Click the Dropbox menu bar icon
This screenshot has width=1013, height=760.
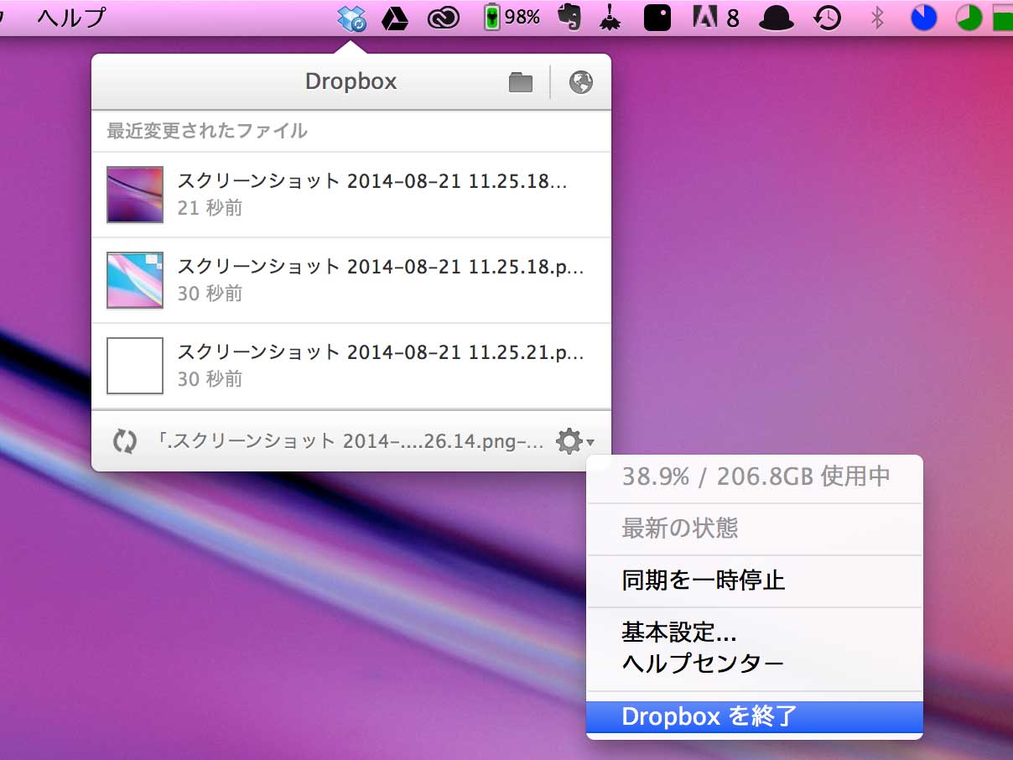click(x=351, y=18)
